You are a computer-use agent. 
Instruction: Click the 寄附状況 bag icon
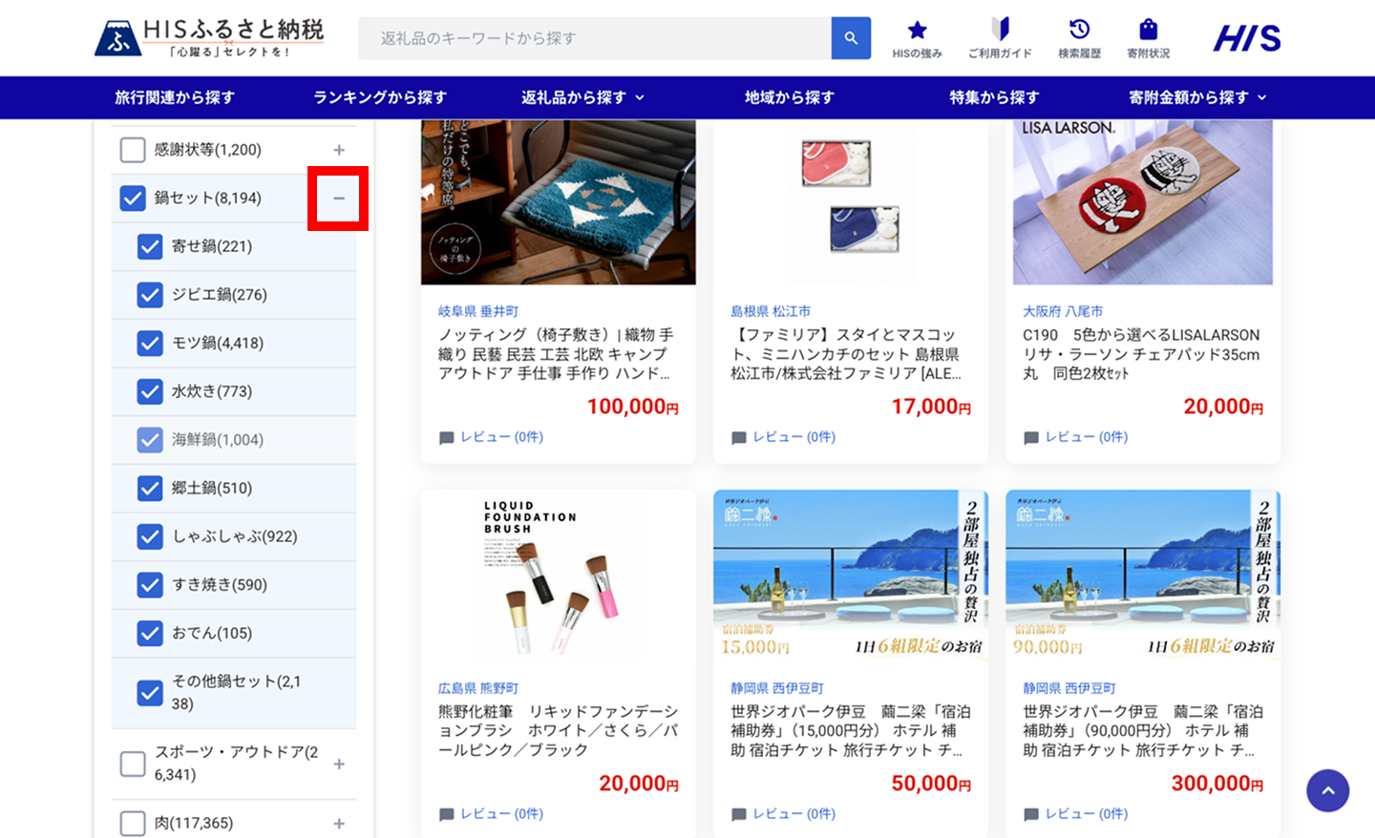[x=1147, y=31]
